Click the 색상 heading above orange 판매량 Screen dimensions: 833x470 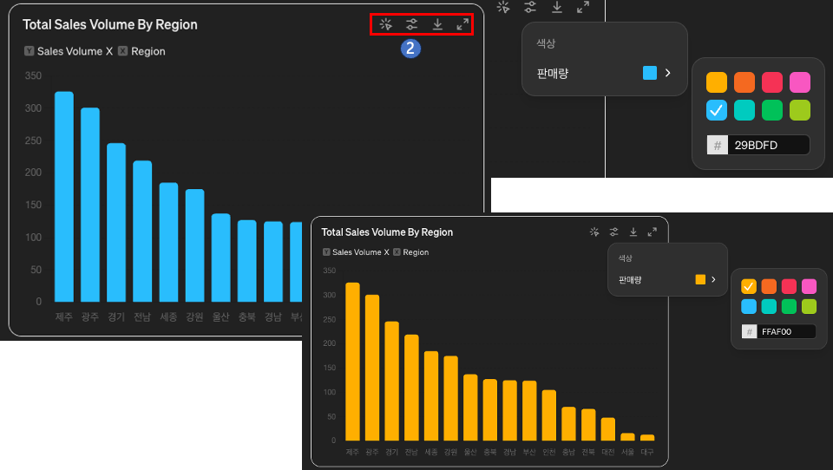pos(625,258)
